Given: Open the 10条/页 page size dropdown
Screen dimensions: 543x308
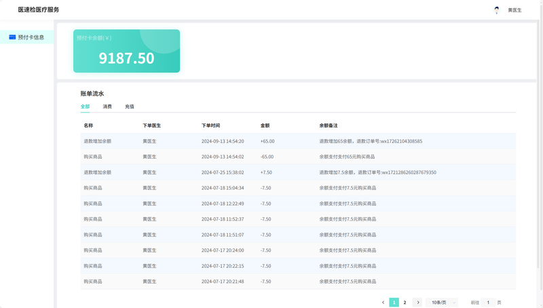Looking at the screenshot, I should pos(442,303).
